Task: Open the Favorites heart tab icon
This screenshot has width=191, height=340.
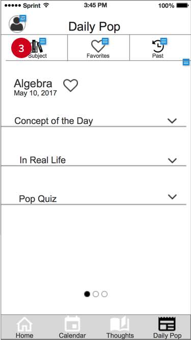Action: 98,46
